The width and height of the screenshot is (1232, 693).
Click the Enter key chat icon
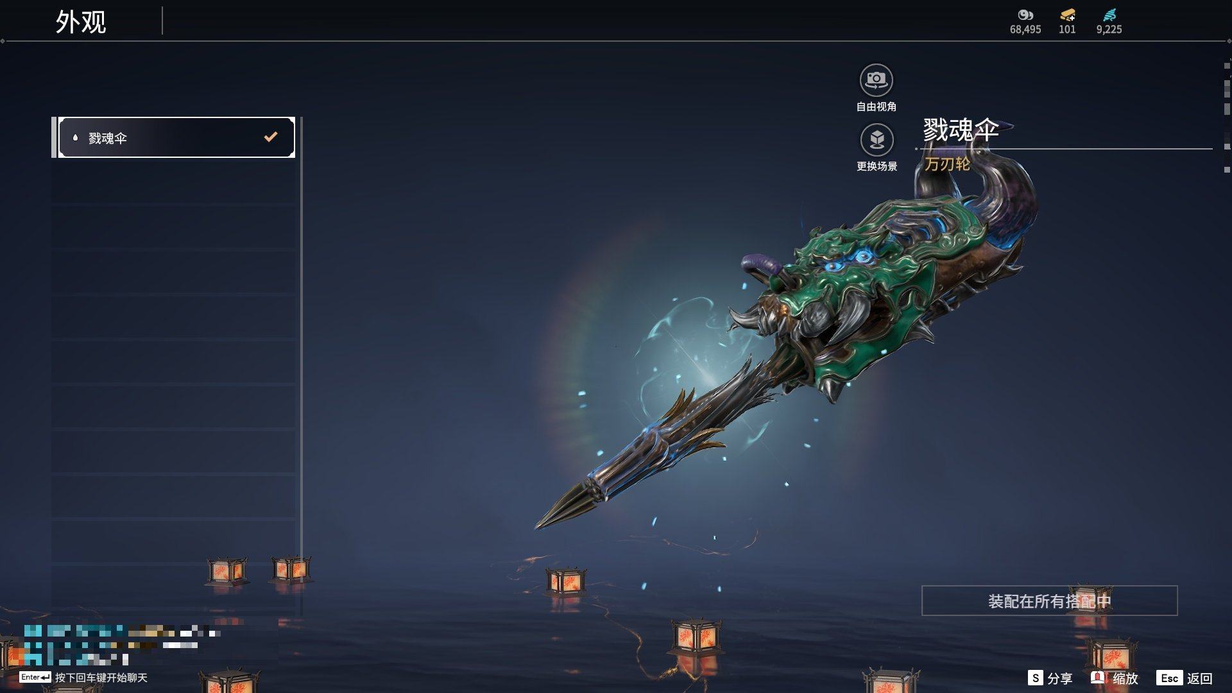point(35,677)
